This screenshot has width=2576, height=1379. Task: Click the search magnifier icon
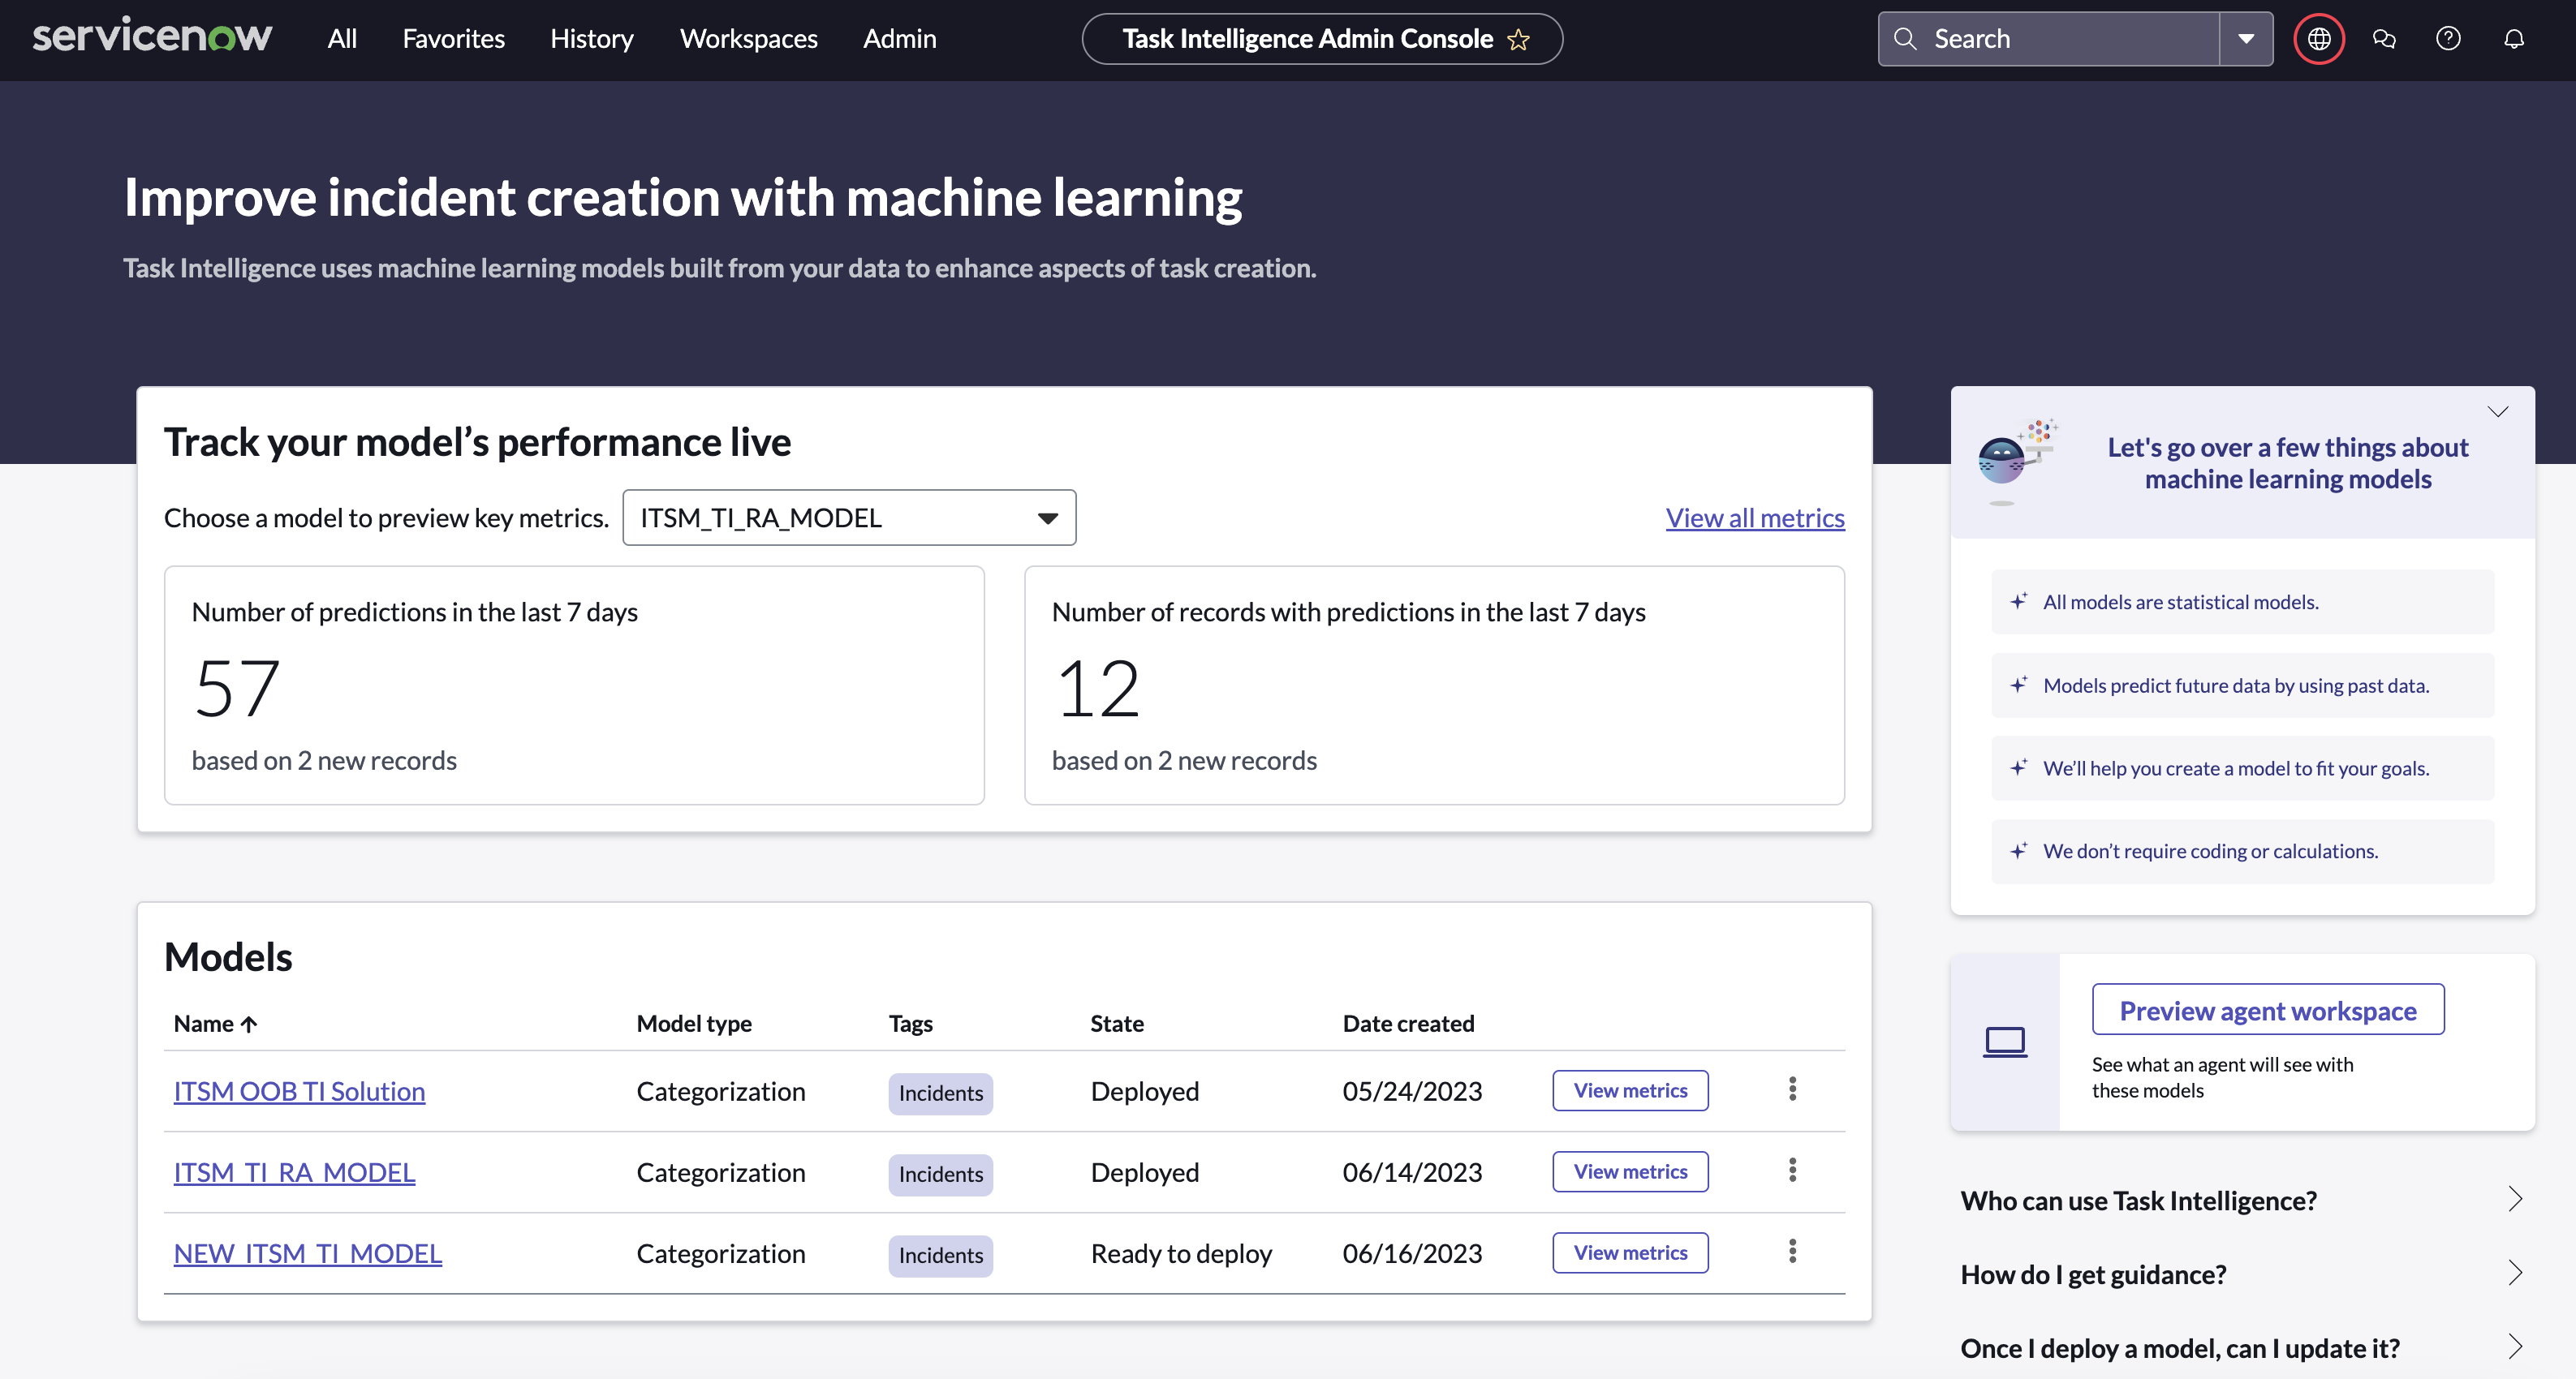(1905, 39)
